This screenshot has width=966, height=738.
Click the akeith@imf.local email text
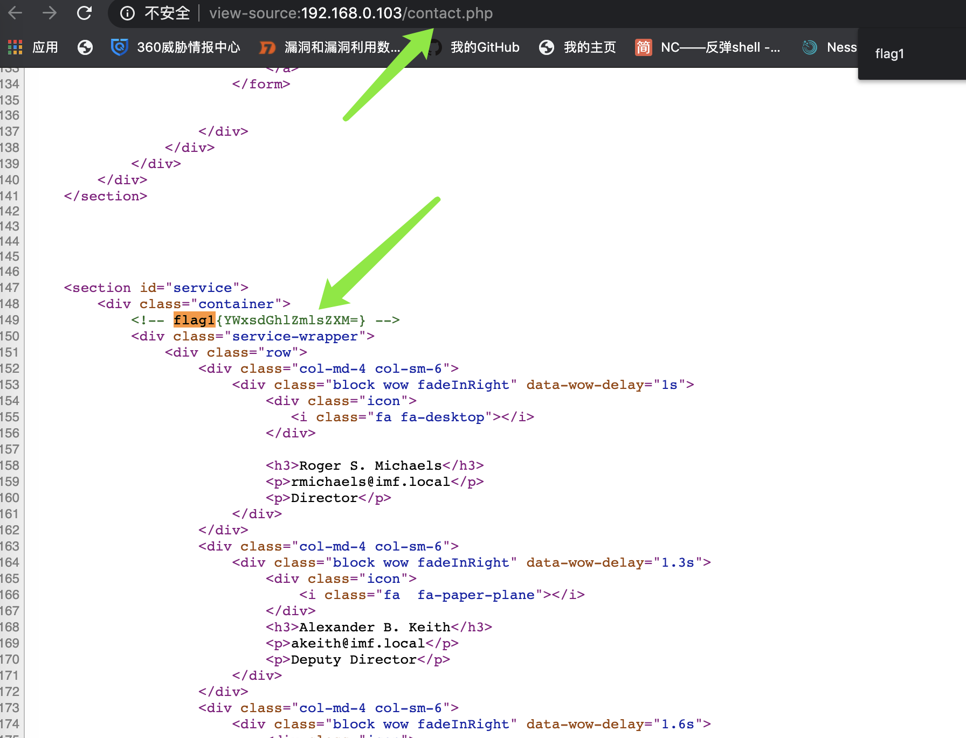point(357,643)
